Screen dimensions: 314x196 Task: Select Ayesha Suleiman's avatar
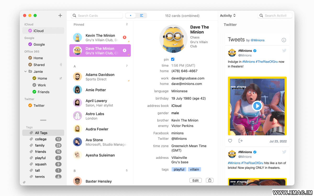click(77, 155)
